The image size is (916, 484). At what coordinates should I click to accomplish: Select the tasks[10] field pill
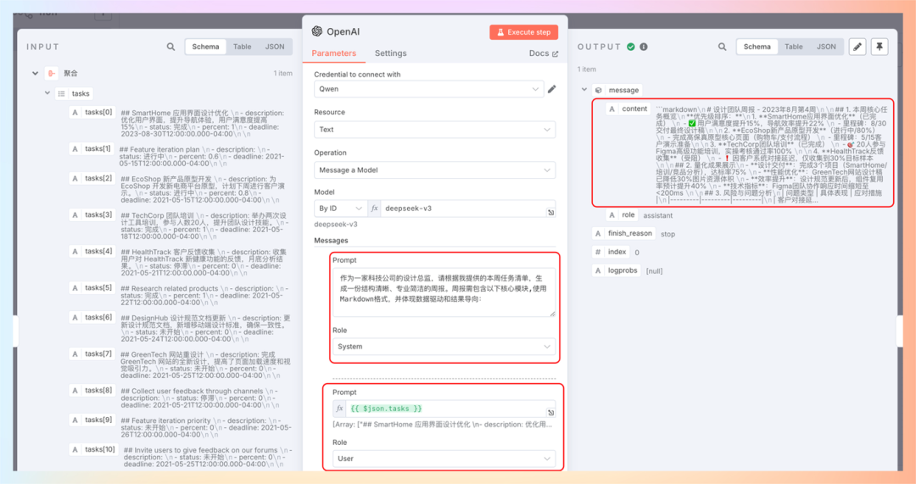point(93,449)
